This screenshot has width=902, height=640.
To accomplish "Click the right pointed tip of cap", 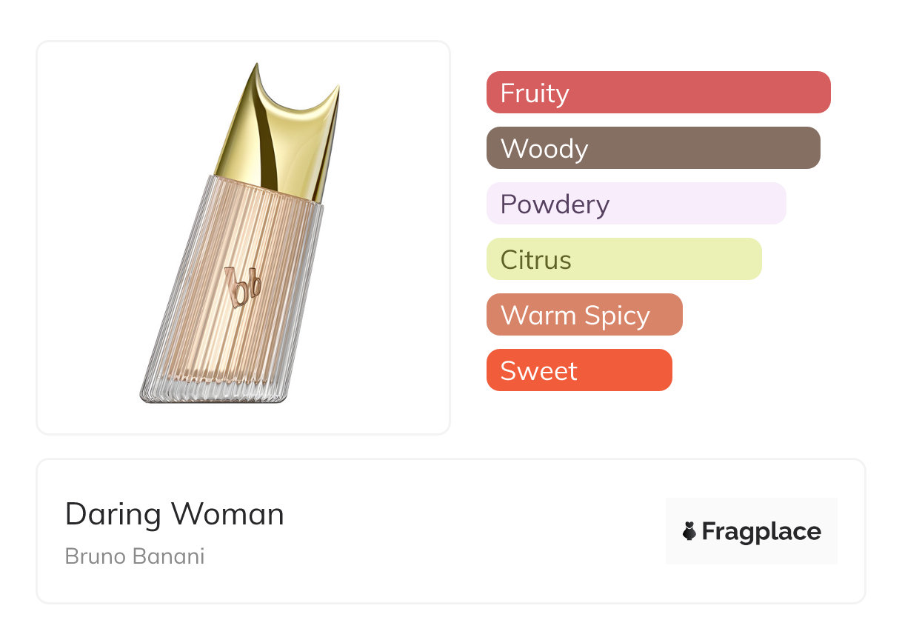I will coord(337,90).
